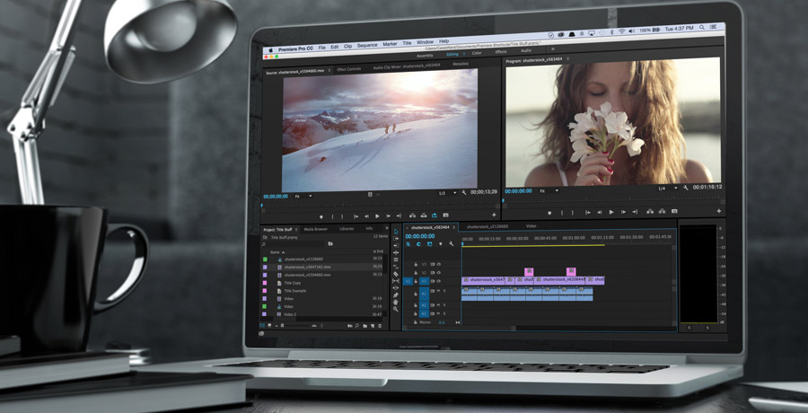
Task: Select shutterstock_v3647162.mov in the Project panel
Action: coord(307,267)
